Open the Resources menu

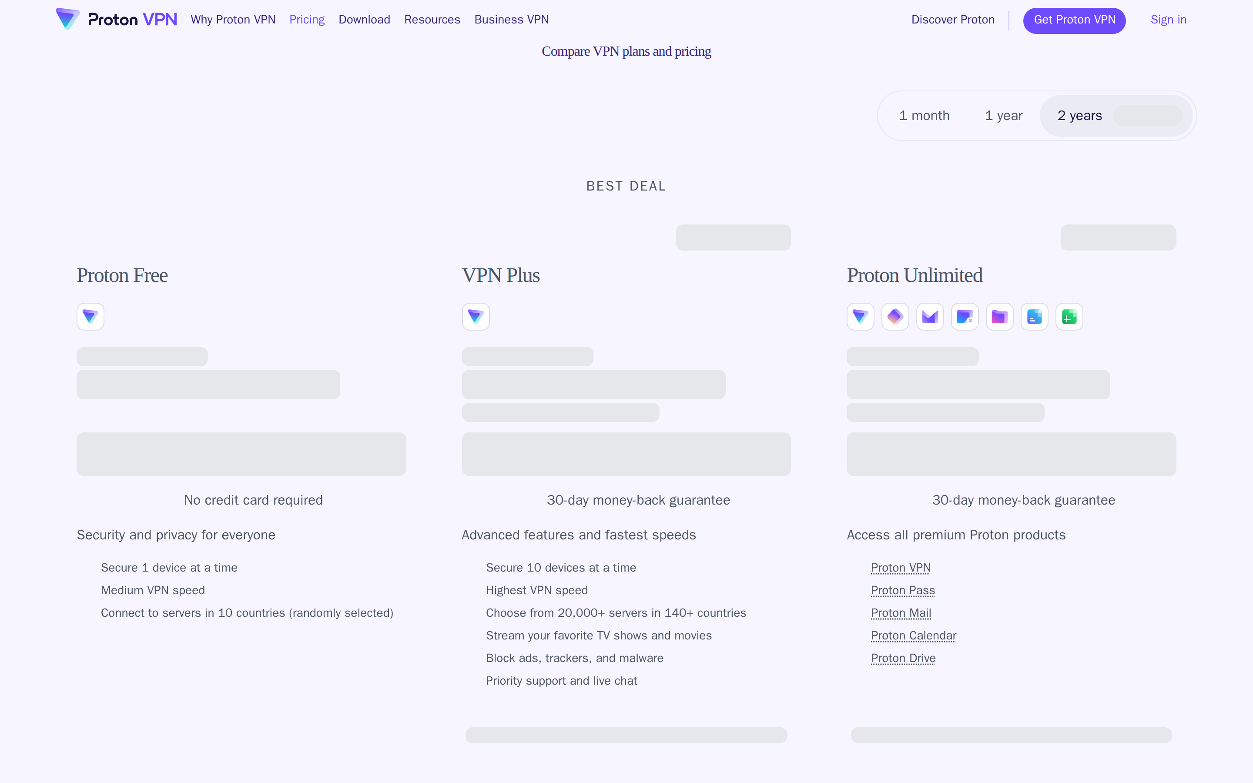point(432,20)
